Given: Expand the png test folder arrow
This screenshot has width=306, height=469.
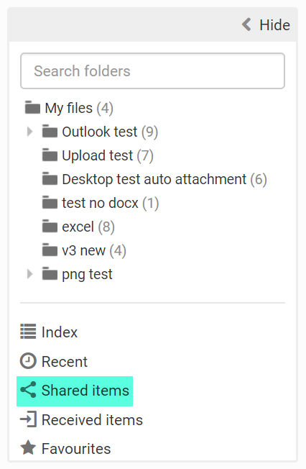Looking at the screenshot, I should (29, 273).
